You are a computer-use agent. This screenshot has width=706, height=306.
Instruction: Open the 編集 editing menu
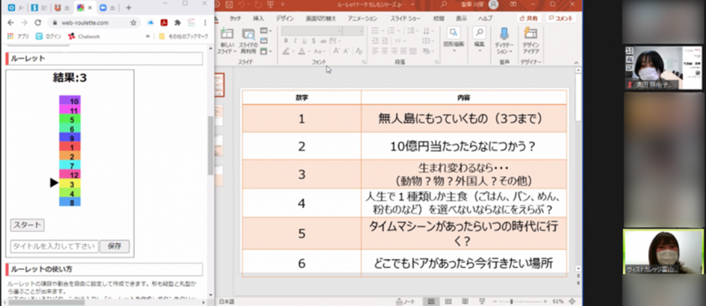click(479, 39)
